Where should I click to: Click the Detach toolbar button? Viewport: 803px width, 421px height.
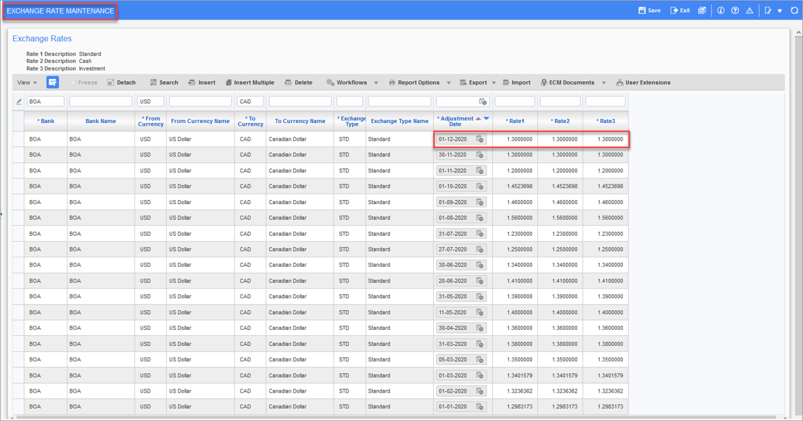(x=122, y=82)
